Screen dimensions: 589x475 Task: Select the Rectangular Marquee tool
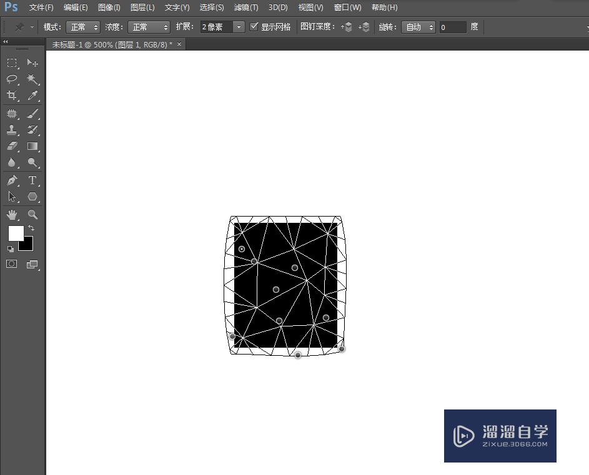(x=12, y=62)
